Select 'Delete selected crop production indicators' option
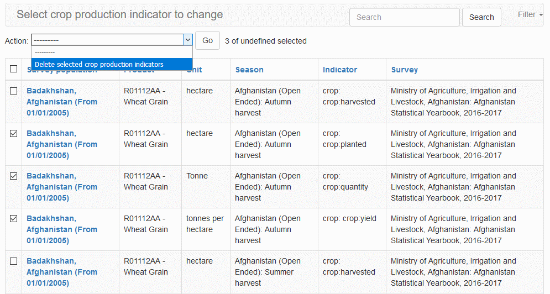The width and height of the screenshot is (550, 294). tap(99, 65)
